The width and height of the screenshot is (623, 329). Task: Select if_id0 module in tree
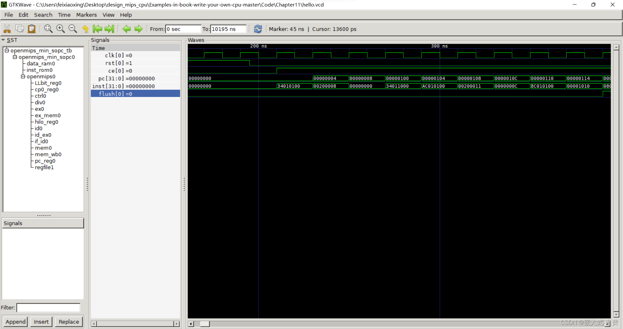[x=42, y=141]
